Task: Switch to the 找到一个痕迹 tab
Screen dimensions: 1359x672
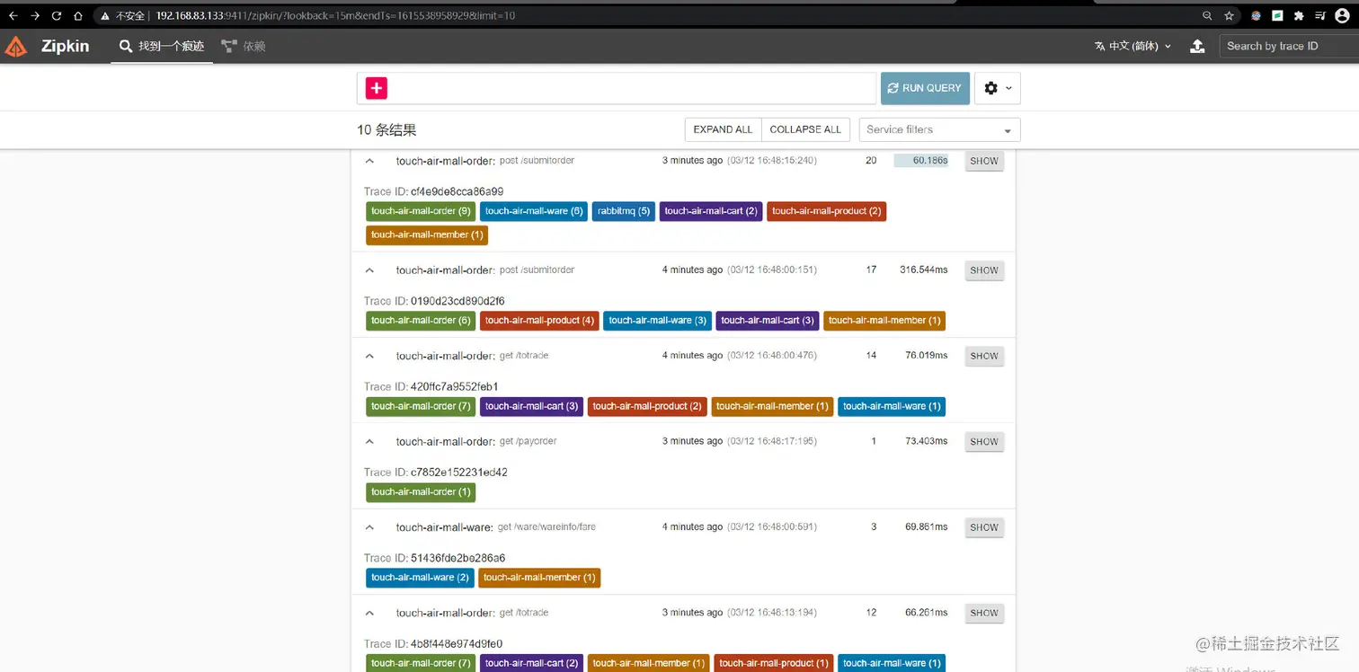Action: coord(163,46)
